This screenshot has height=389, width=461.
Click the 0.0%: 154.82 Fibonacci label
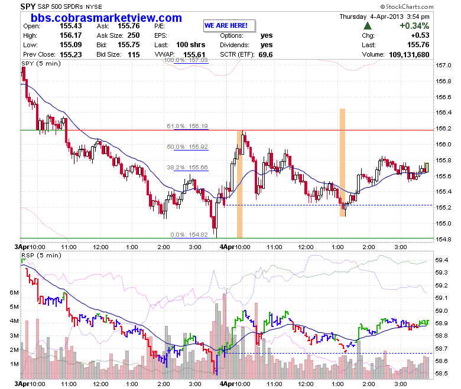[x=189, y=234]
